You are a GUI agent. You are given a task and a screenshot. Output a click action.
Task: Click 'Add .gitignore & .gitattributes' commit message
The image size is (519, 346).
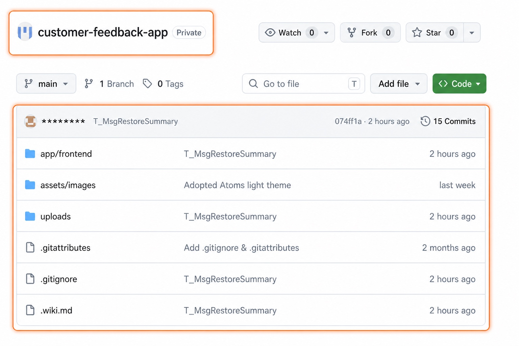click(241, 248)
